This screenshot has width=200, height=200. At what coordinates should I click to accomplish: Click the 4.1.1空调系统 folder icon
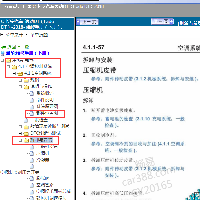click(x=20, y=73)
